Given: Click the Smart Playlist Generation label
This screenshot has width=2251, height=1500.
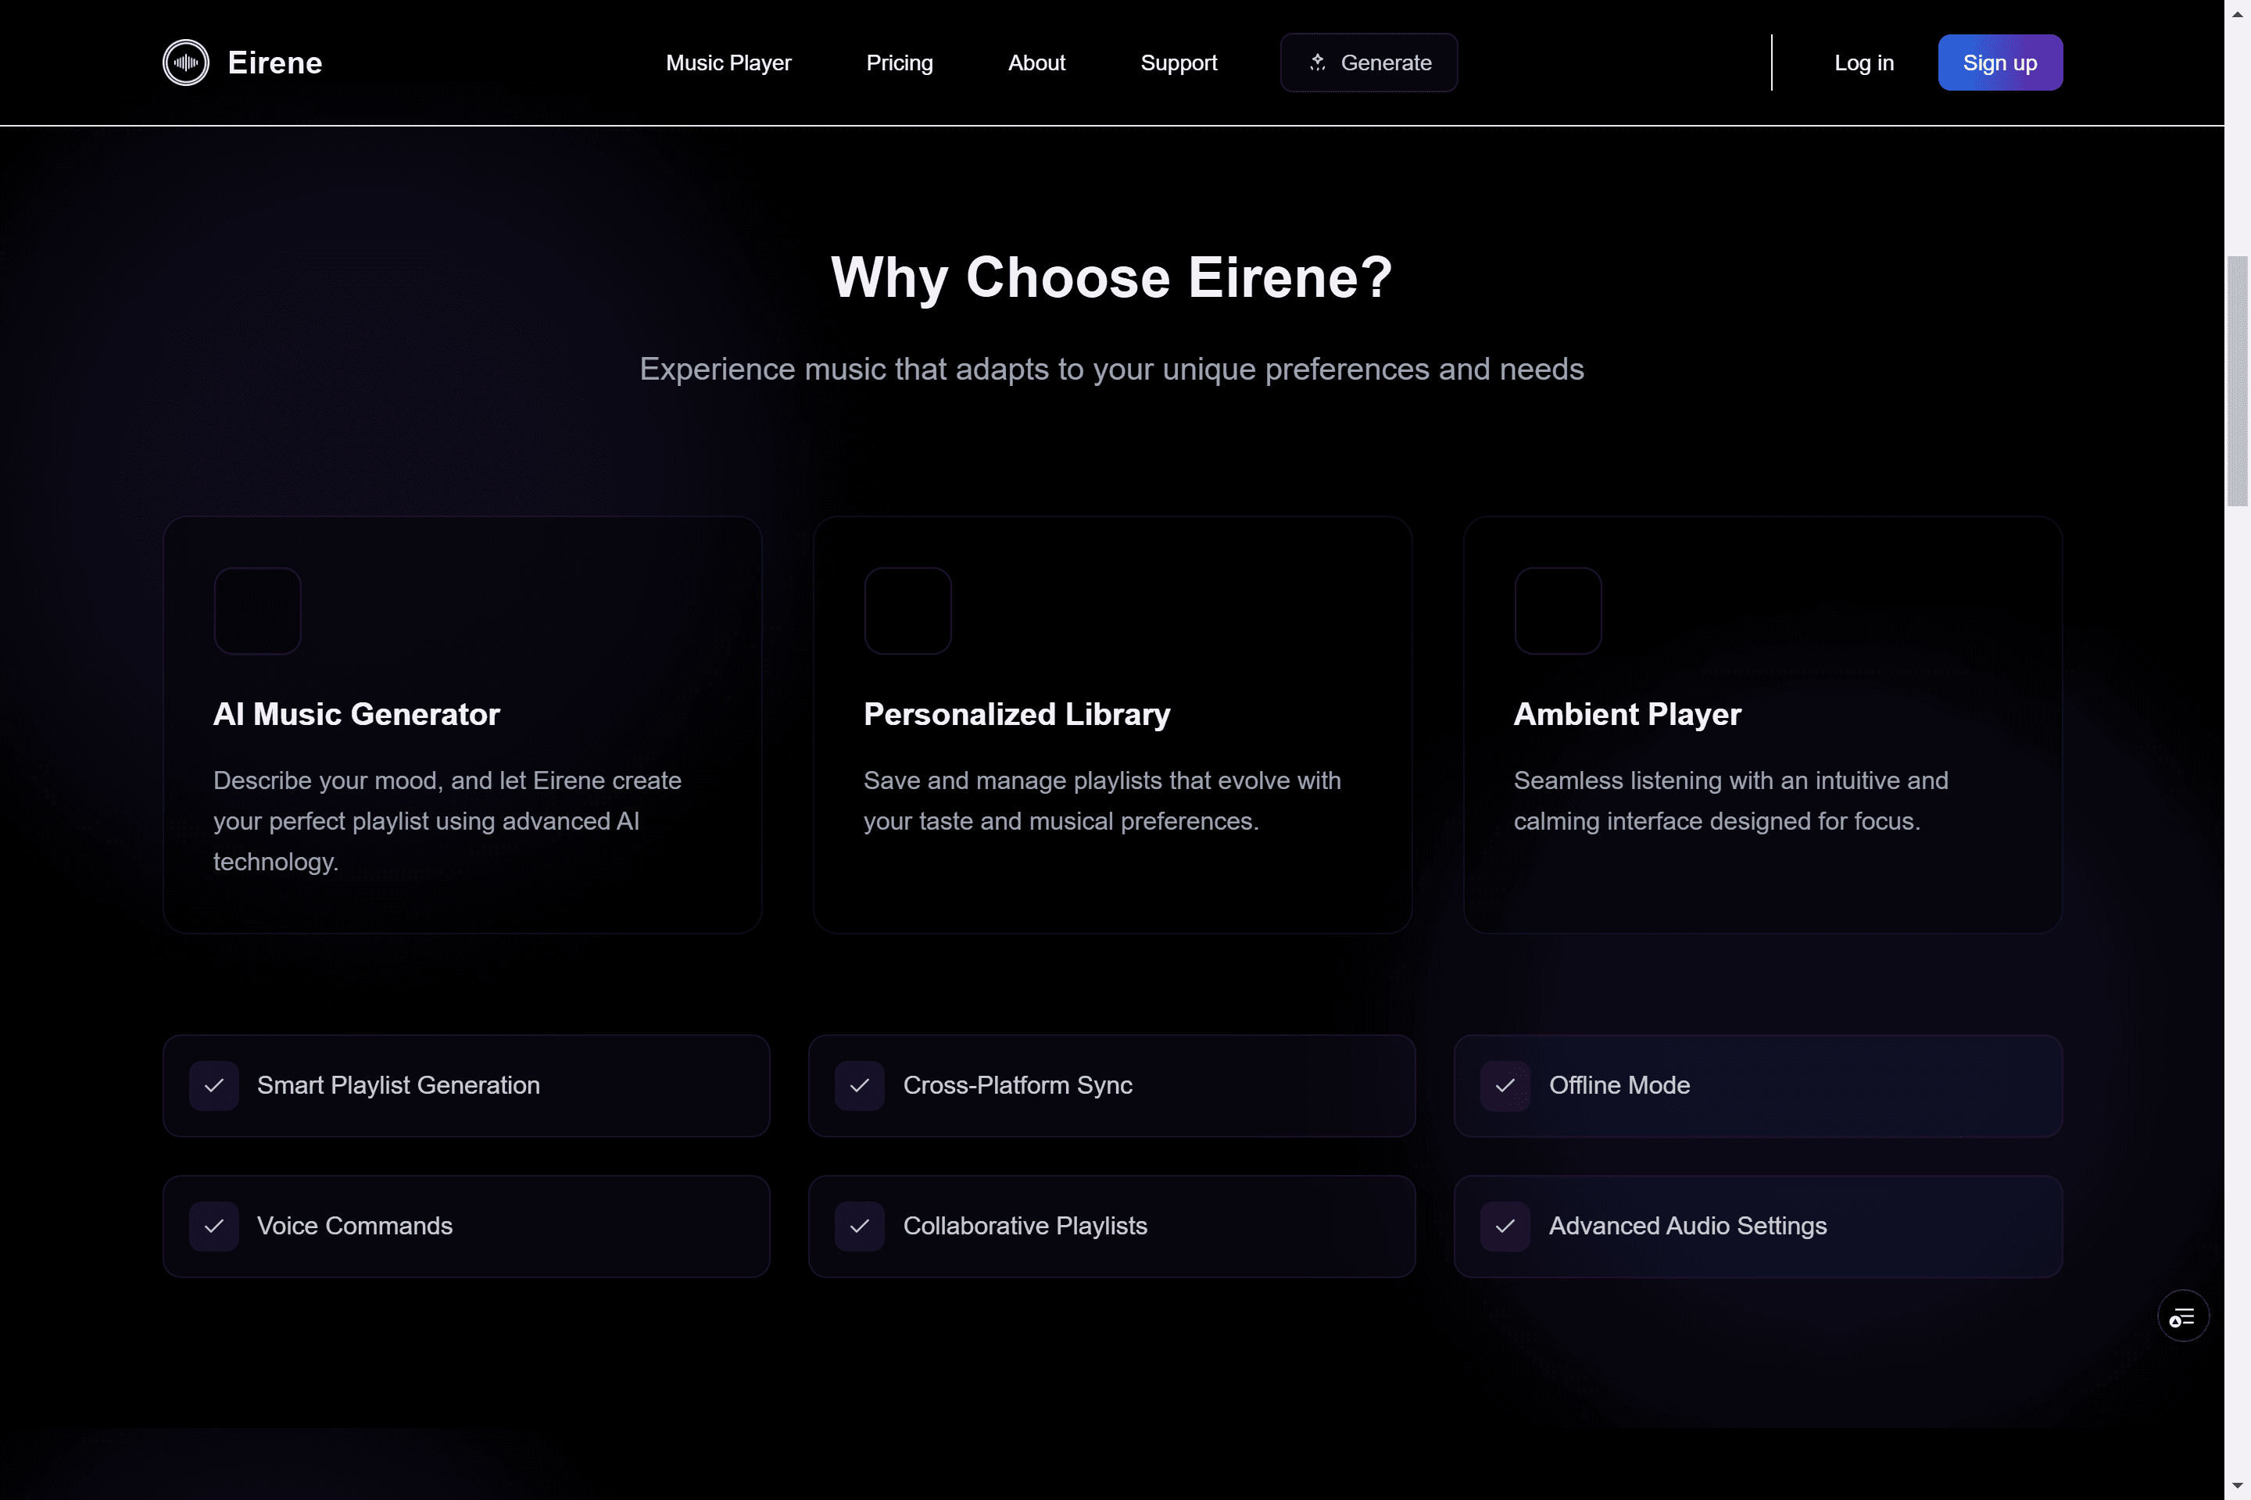Looking at the screenshot, I should [398, 1086].
